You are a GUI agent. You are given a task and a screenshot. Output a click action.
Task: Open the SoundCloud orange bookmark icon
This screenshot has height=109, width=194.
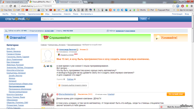click(x=110, y=10)
